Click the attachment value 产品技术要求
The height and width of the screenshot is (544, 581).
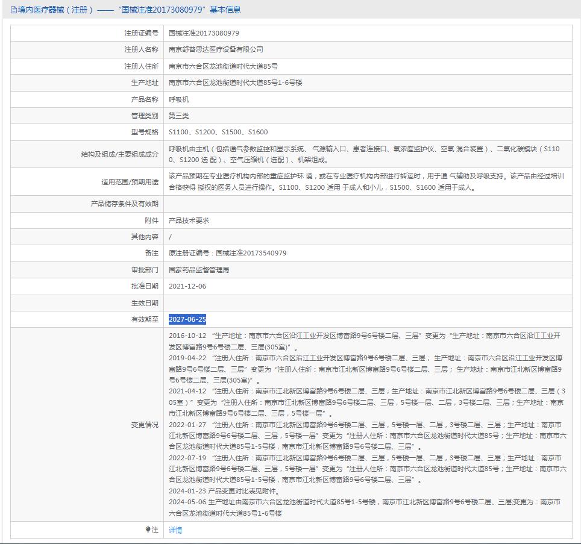(x=189, y=220)
